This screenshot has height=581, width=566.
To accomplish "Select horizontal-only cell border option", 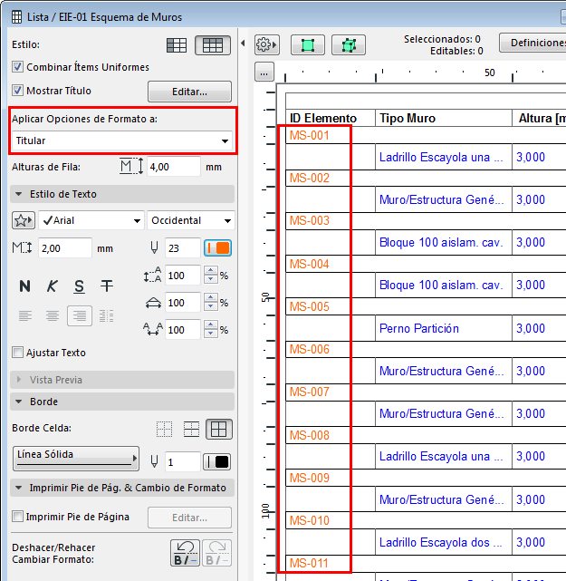I will click(191, 429).
